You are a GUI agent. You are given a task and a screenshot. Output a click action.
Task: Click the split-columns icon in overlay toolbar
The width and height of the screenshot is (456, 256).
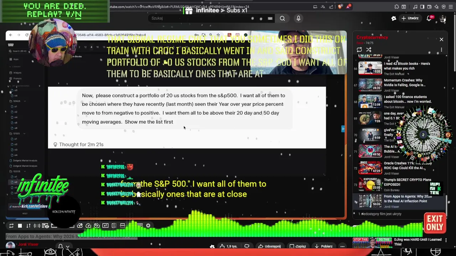(x=114, y=226)
